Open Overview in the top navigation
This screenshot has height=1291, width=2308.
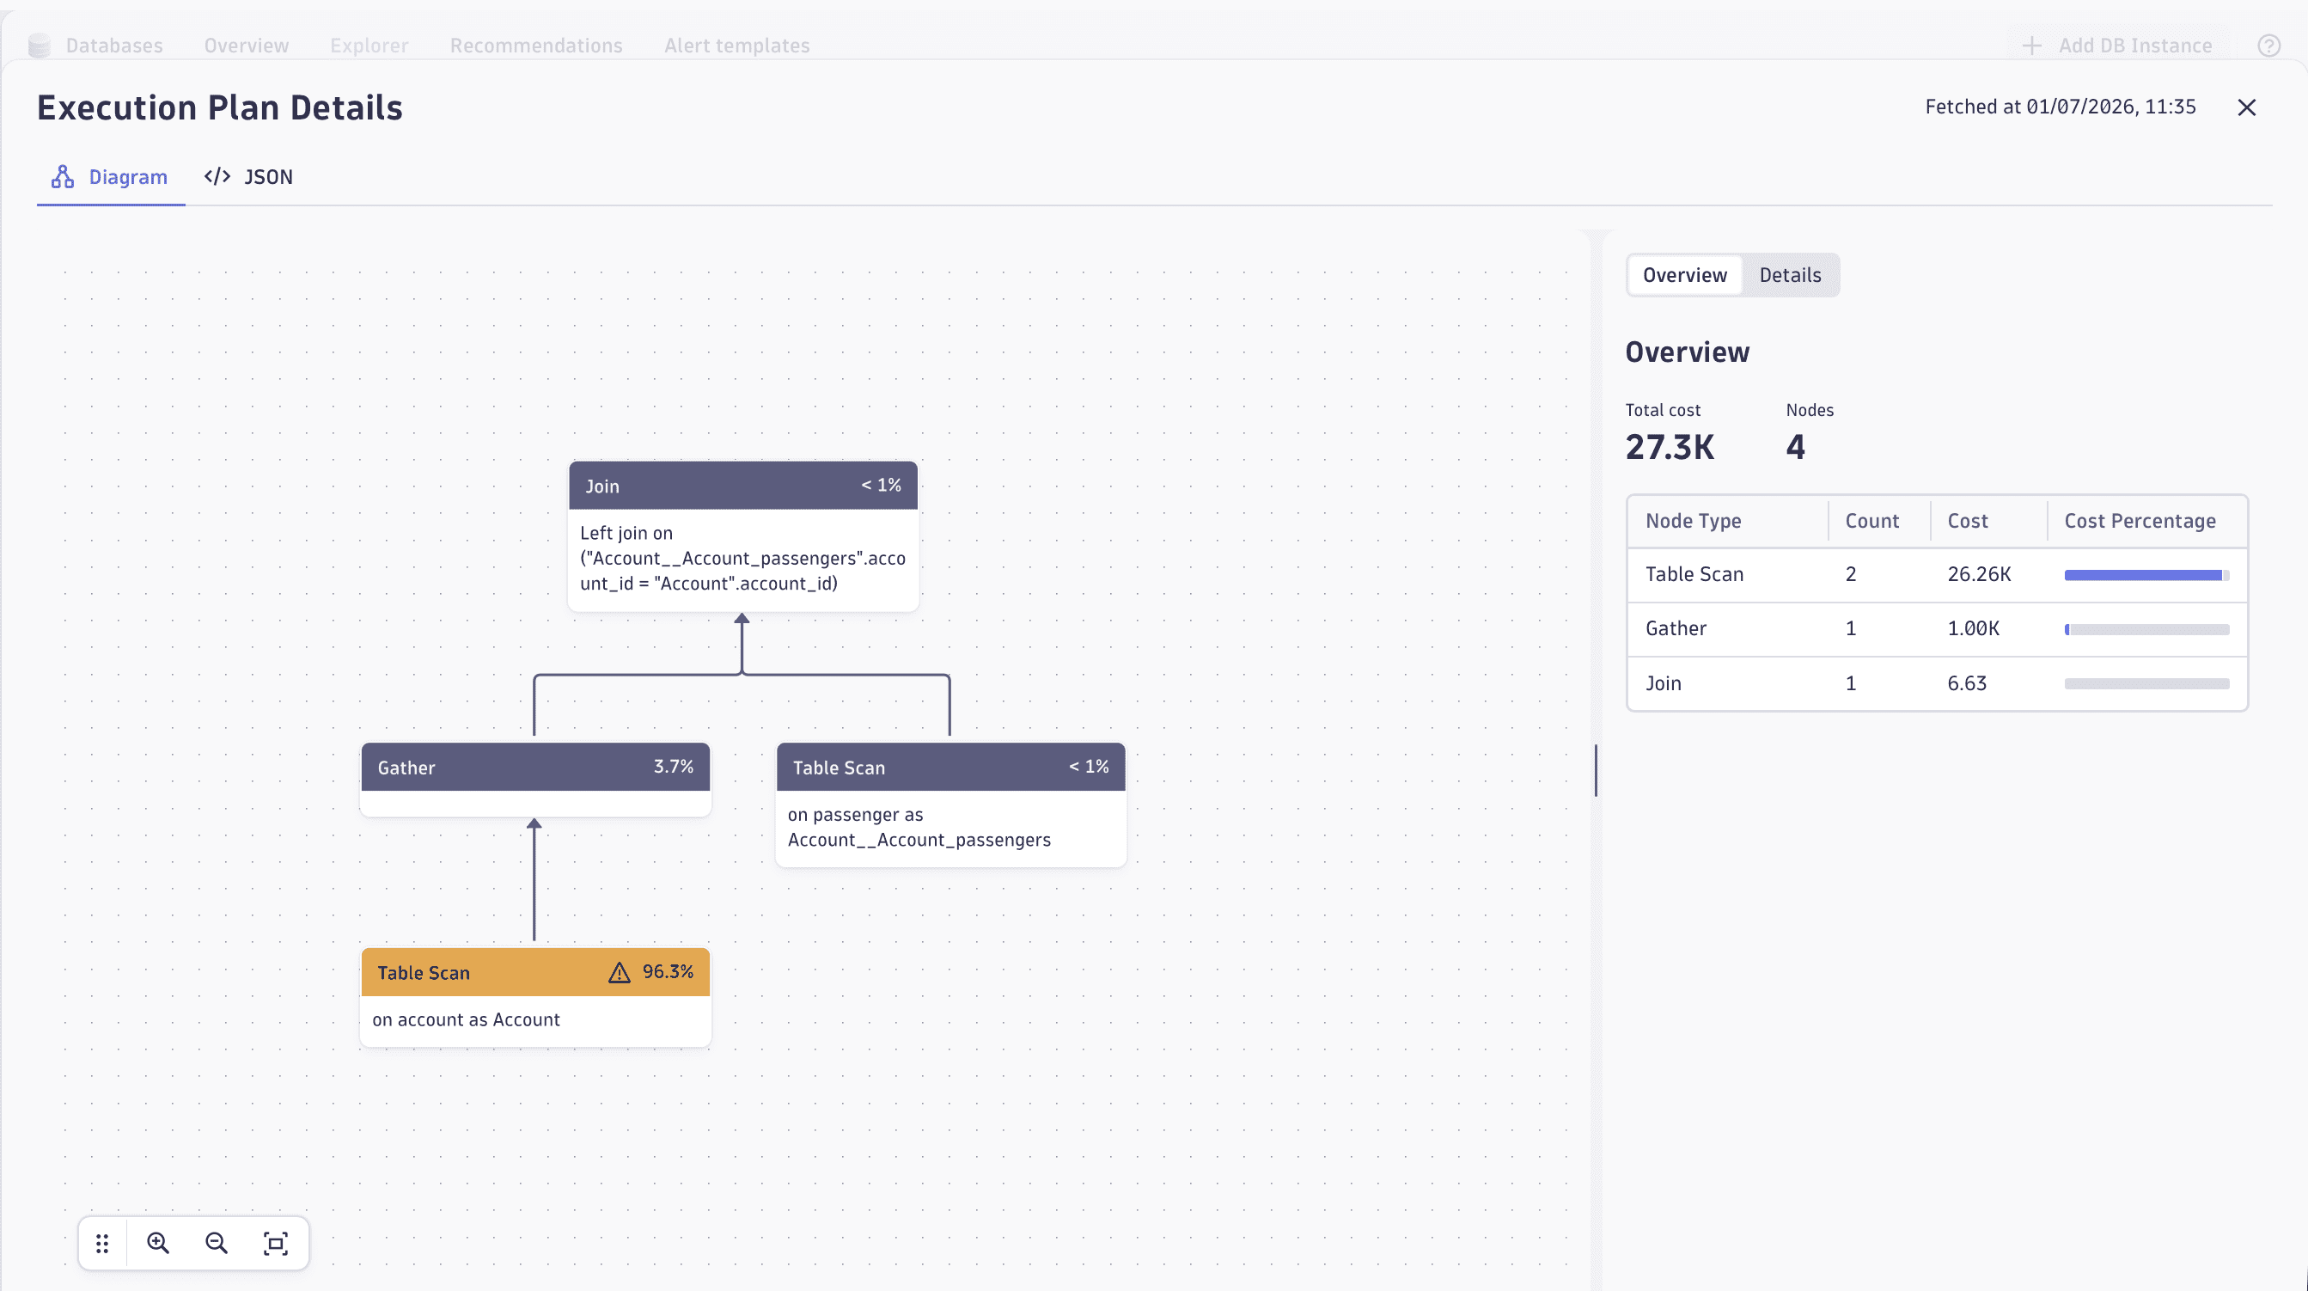(x=247, y=46)
